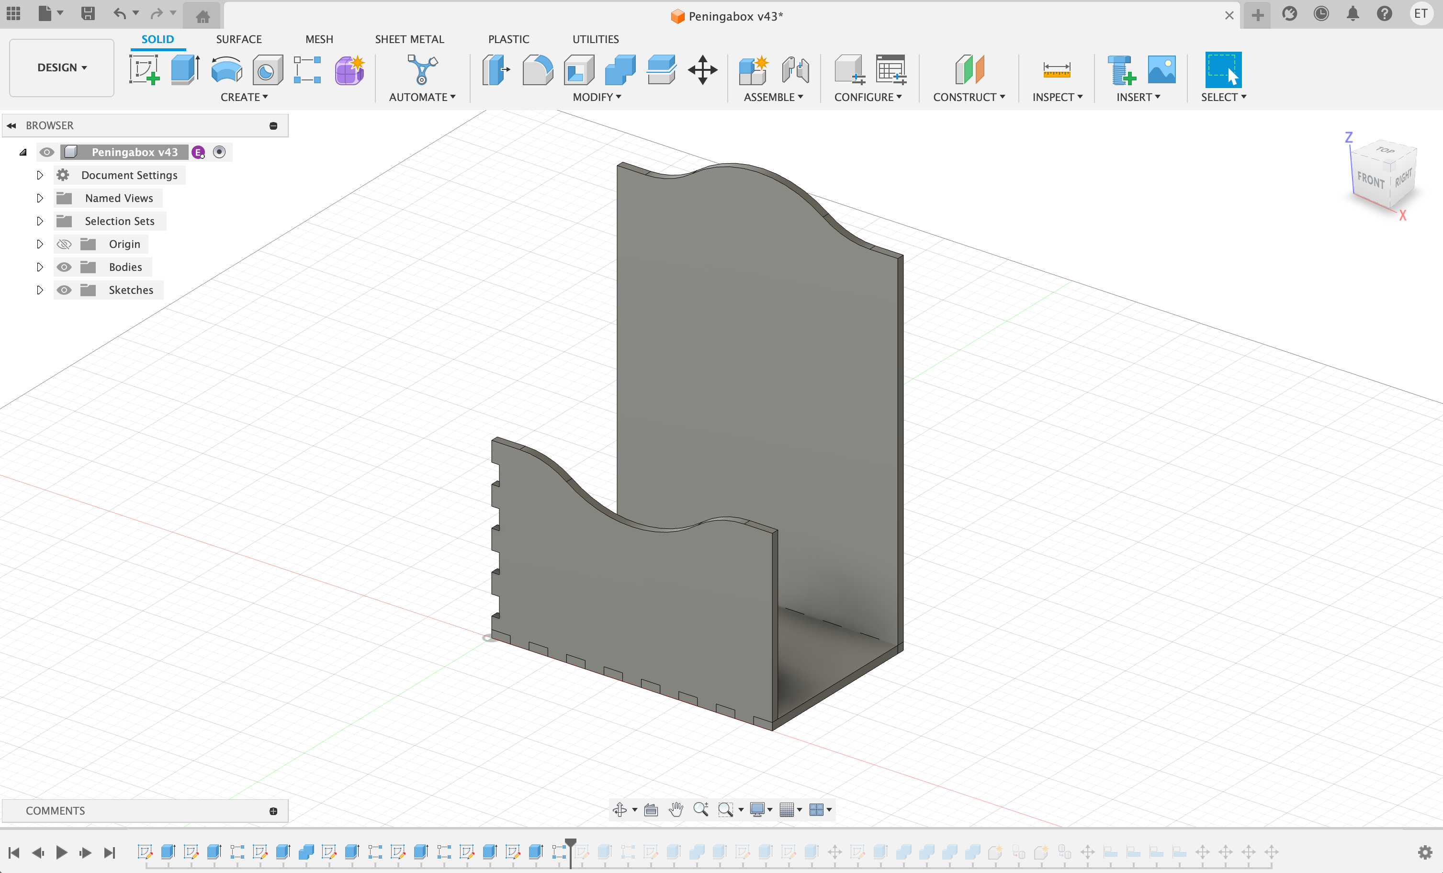Activate the Select tool icon
The height and width of the screenshot is (873, 1443).
[1223, 70]
